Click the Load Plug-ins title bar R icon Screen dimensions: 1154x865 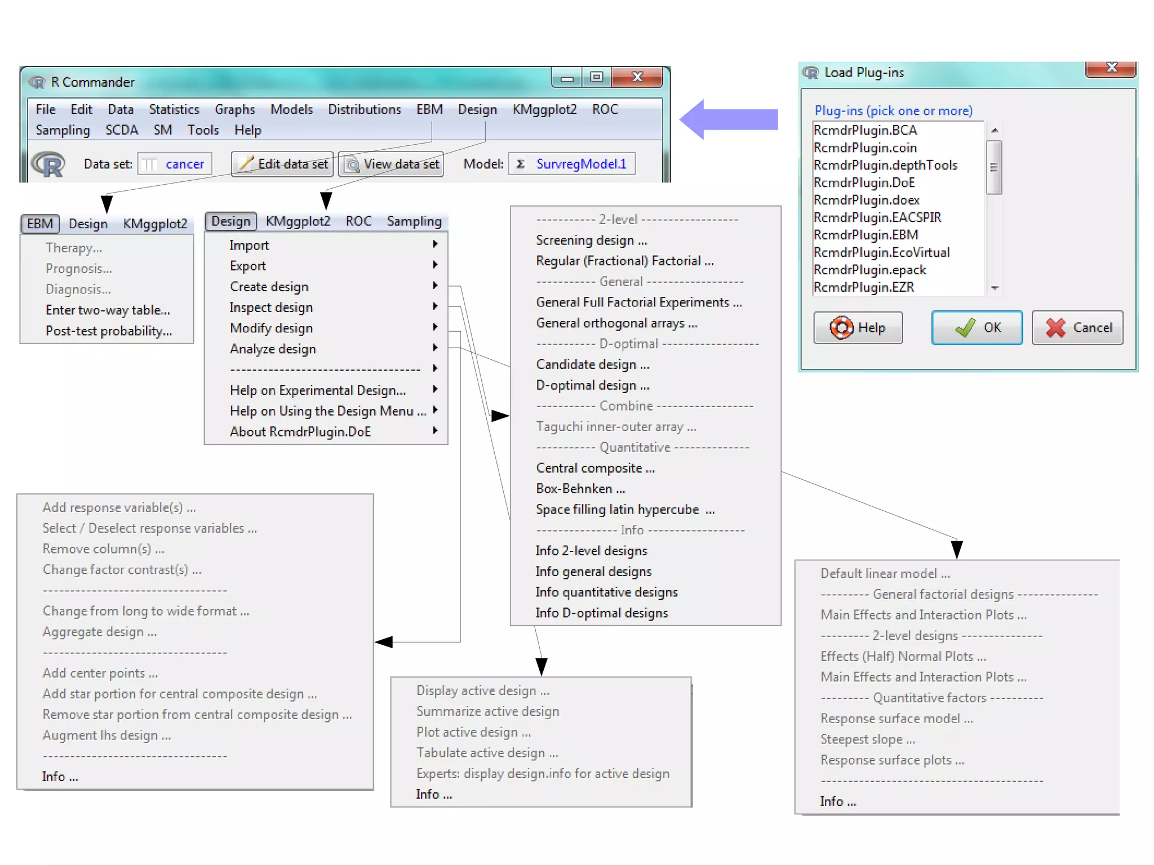pos(811,73)
